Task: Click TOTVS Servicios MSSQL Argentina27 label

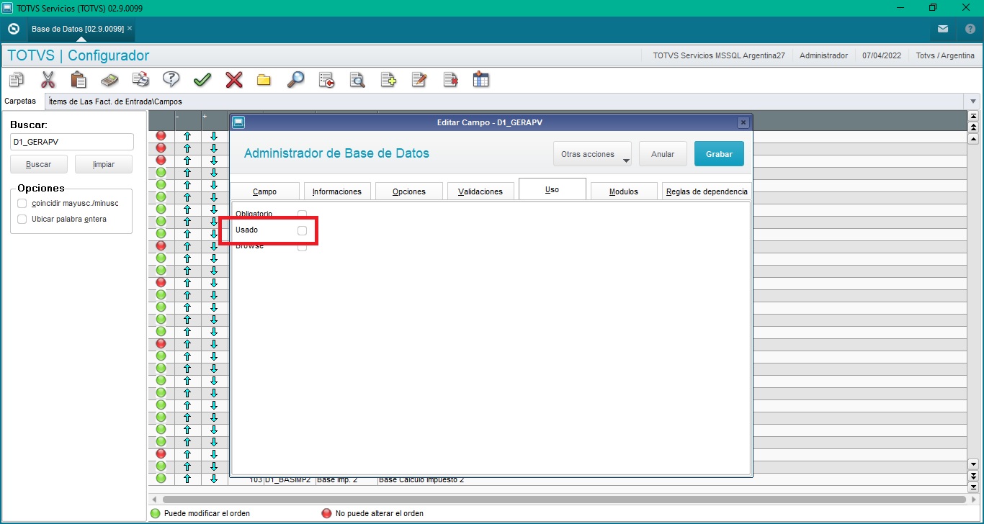Action: [x=718, y=55]
